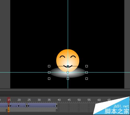The width and height of the screenshot is (130, 115).
Task: Jump to frame 25 on the ruler
Action: click(29, 100)
